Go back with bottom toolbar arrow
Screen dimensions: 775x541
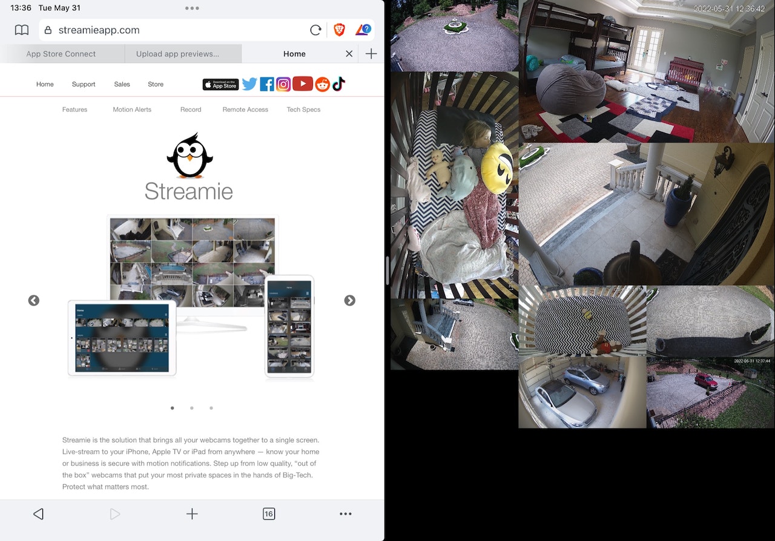38,514
